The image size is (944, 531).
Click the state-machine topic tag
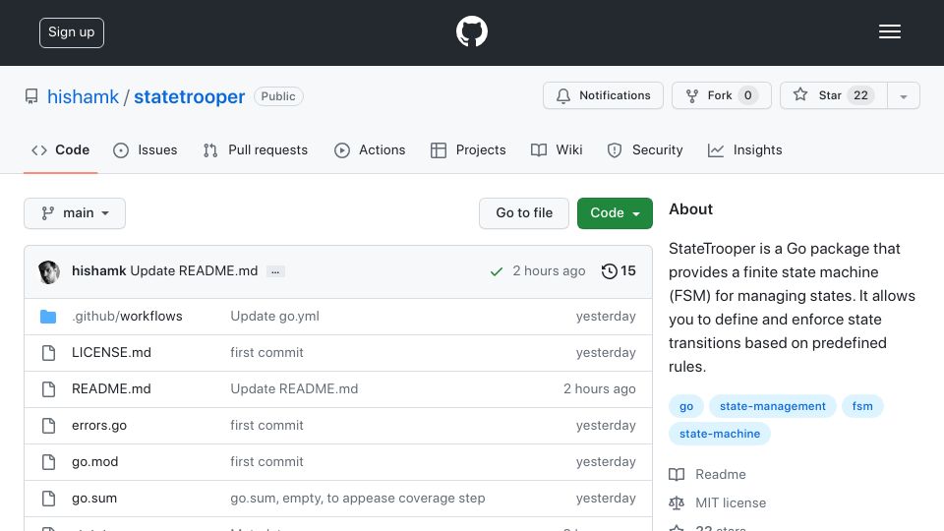[720, 434]
